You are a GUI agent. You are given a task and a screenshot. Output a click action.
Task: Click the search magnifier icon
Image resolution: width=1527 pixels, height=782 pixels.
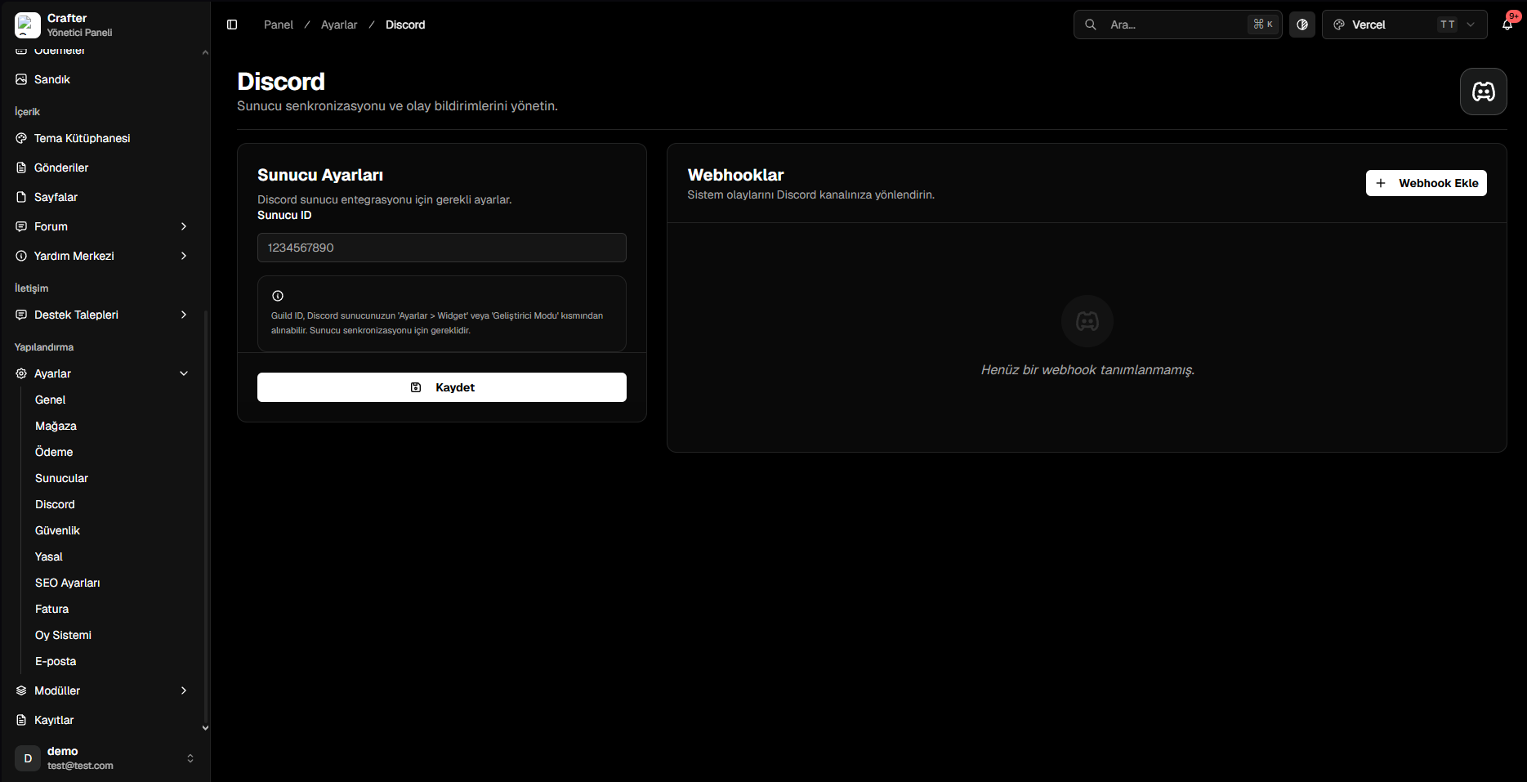[x=1091, y=25]
